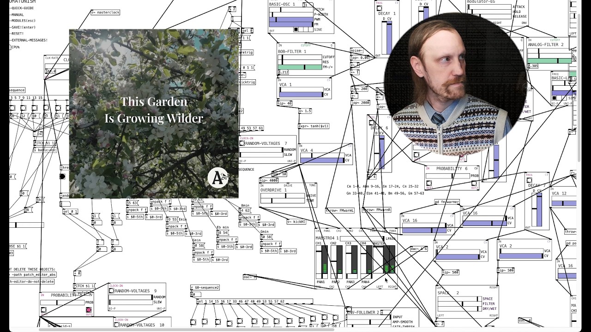Adjust the VCA 1 CV slider
The width and height of the screenshot is (591, 332).
(301, 95)
